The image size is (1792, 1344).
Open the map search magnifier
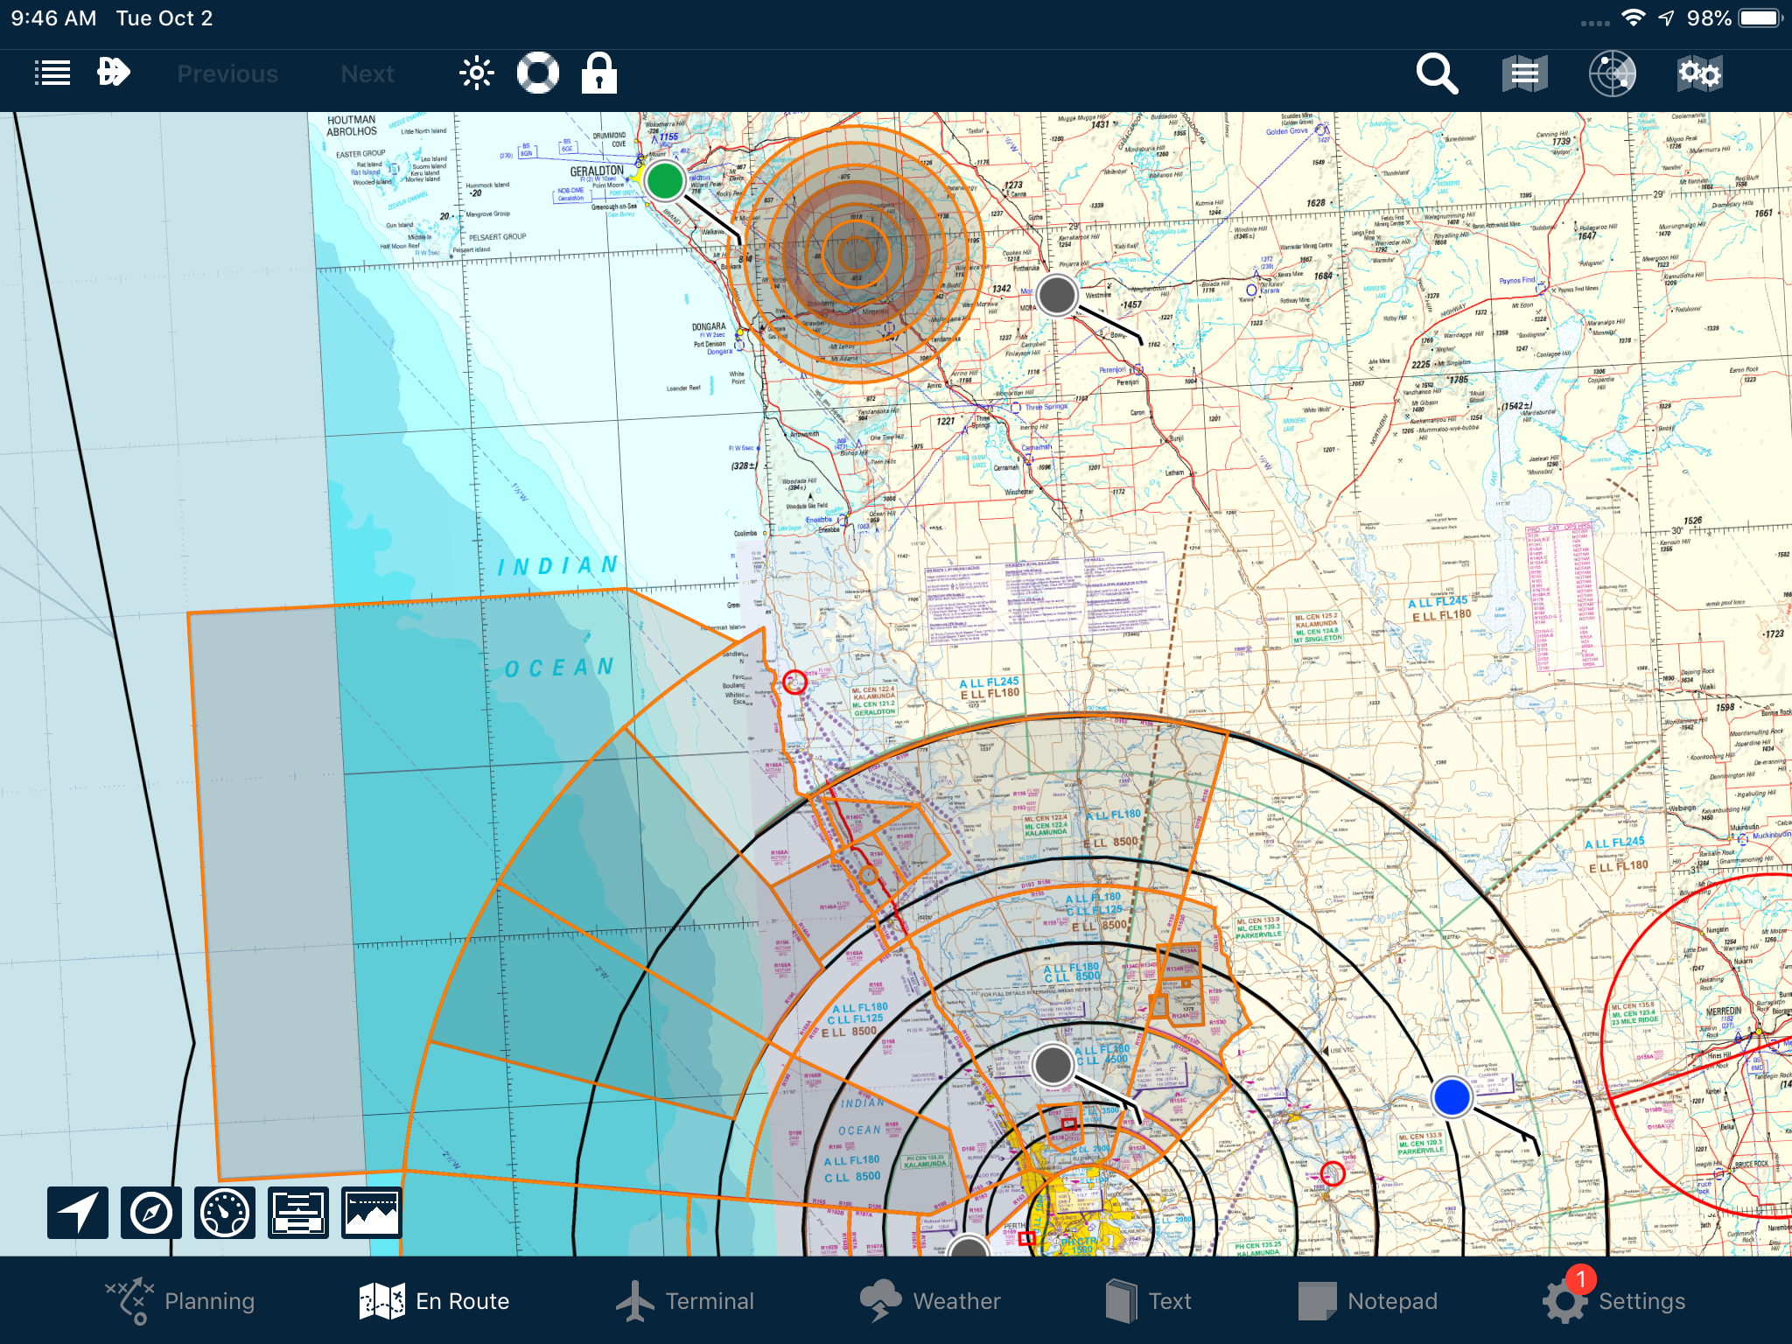pos(1437,73)
